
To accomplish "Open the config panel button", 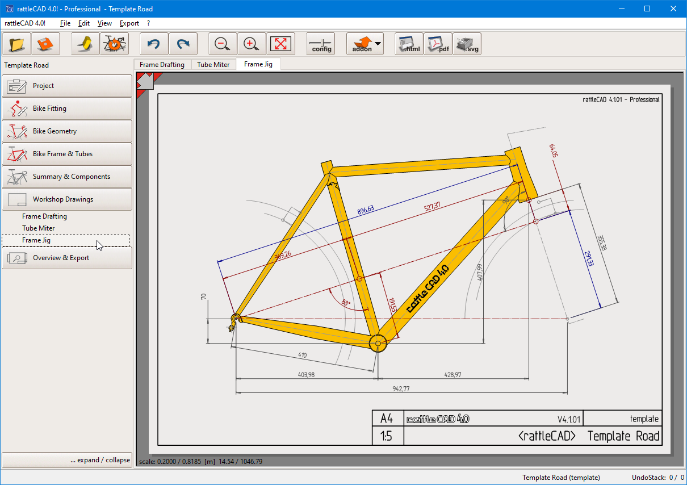I will click(321, 44).
